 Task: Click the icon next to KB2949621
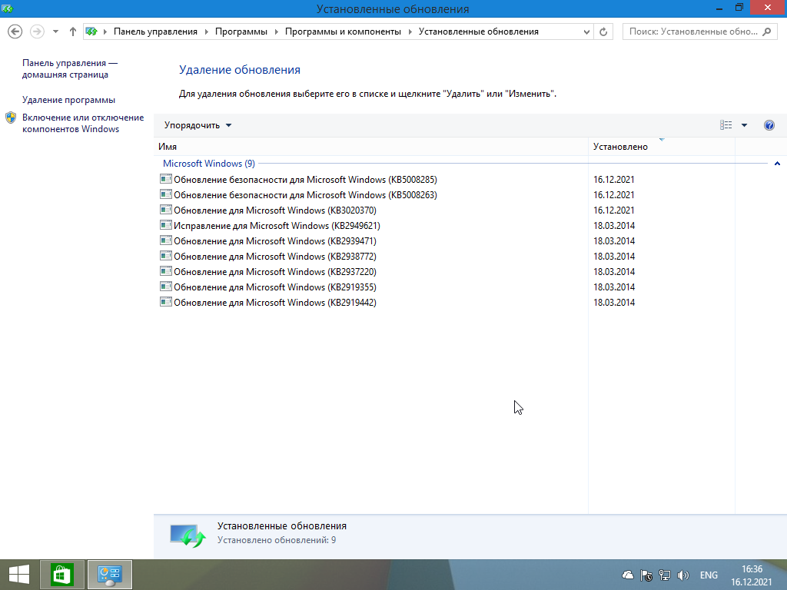(166, 225)
